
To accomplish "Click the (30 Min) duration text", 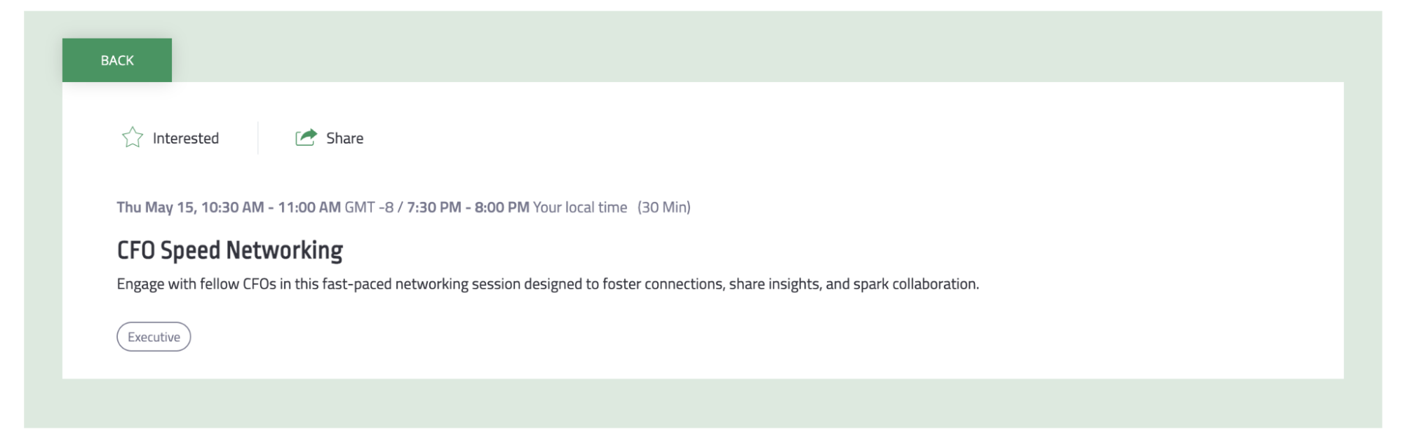I will 663,207.
